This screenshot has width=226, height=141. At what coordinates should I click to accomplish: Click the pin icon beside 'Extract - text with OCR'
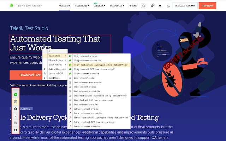pos(70,122)
